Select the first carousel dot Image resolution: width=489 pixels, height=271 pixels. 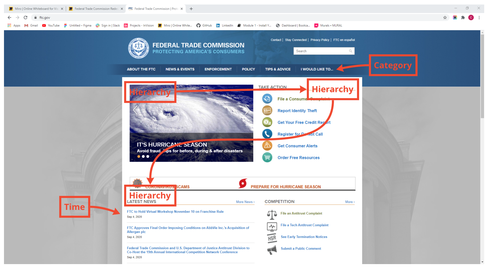pos(139,156)
